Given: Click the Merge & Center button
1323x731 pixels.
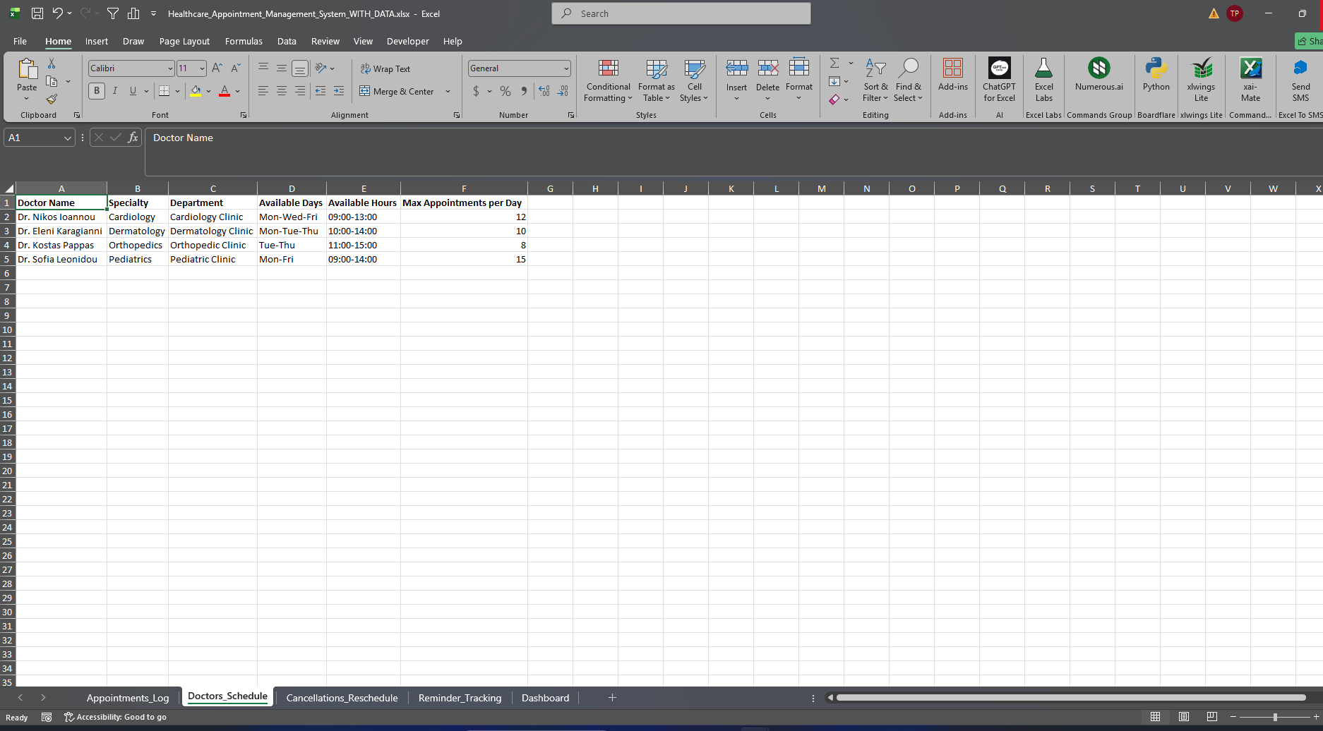Looking at the screenshot, I should point(397,92).
